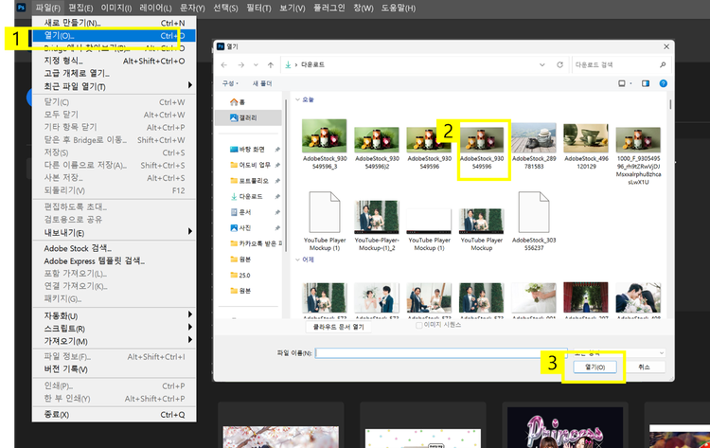710x448 pixels.
Task: Open the 필터(T) menu
Action: point(258,8)
